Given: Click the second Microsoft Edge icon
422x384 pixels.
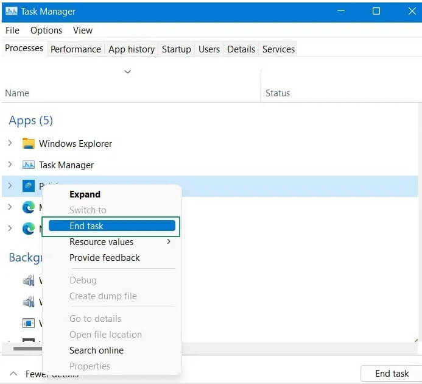Looking at the screenshot, I should (28, 229).
